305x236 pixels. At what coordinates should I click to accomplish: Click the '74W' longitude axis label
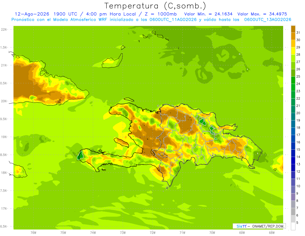93,232
